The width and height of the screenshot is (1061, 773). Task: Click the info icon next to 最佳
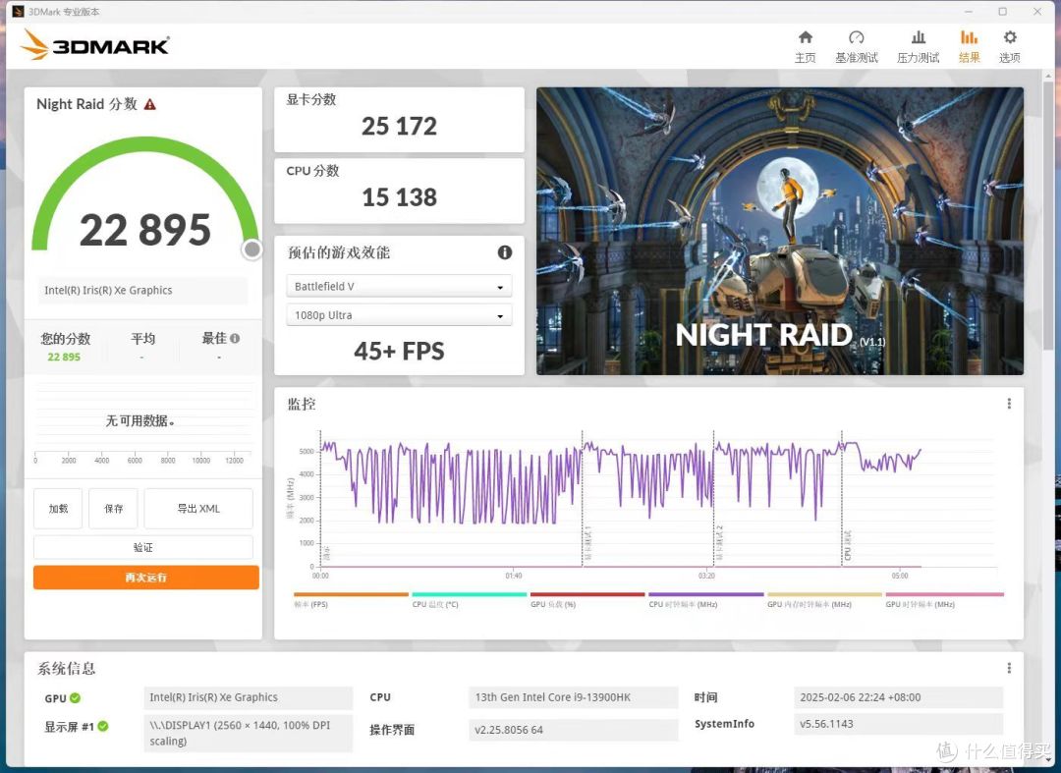pos(235,338)
